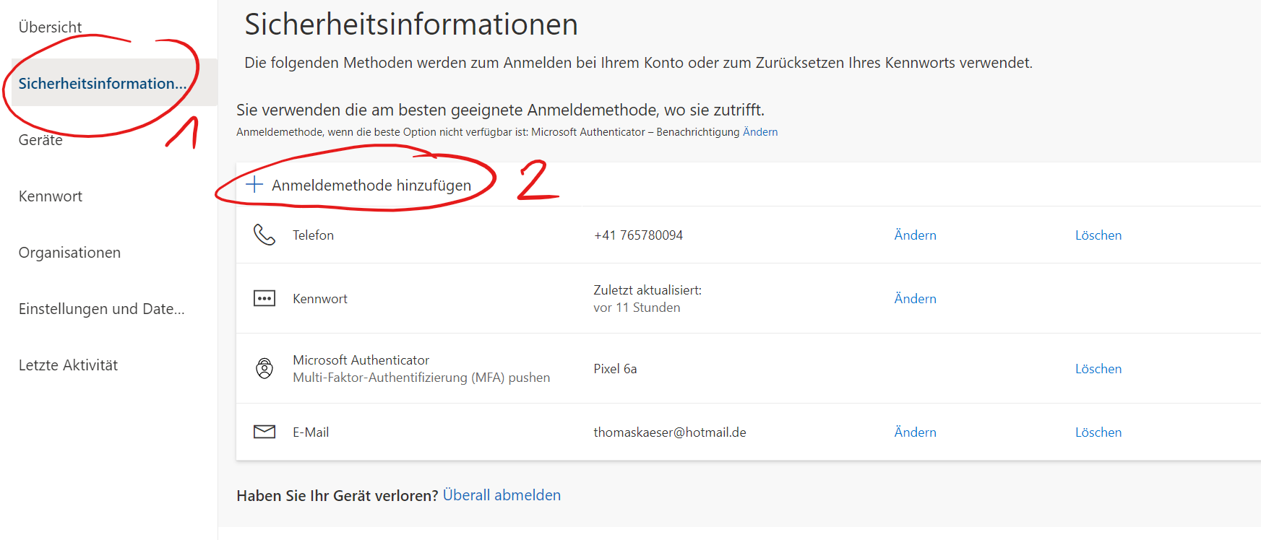Screen dimensions: 1261x540
Task: Delete the Microsoft Authenticator Pixel 6a entry
Action: pos(1098,369)
